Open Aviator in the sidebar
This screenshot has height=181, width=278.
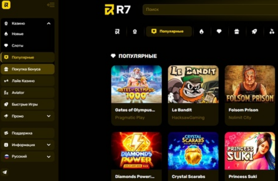pyautogui.click(x=28, y=93)
